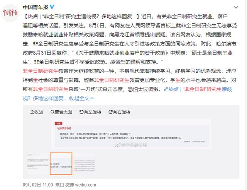Click the enlarged reply screenshot image
Screen dimensions: 247x190
point(131,134)
